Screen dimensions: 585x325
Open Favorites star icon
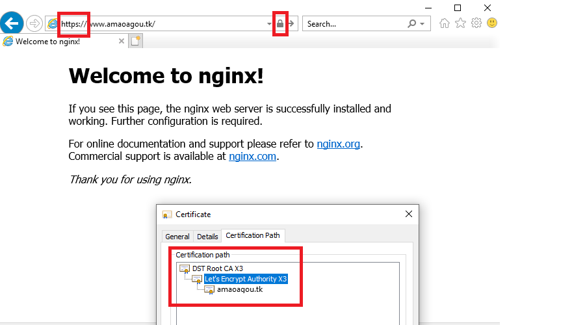coord(460,23)
